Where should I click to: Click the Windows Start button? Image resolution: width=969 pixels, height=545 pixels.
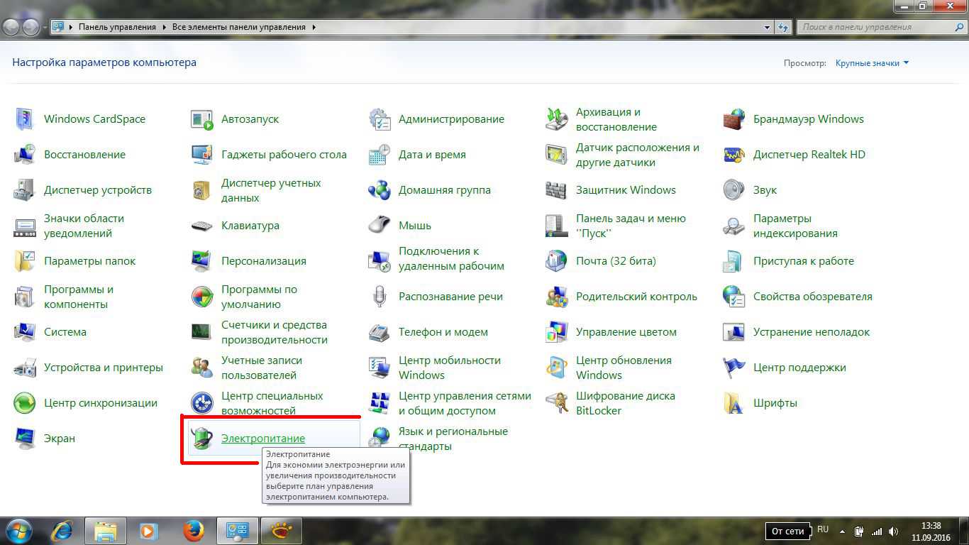pos(19,530)
